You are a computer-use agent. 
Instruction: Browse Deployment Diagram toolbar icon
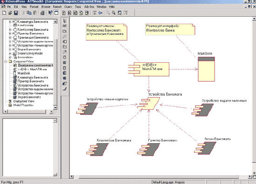(x=87, y=13)
